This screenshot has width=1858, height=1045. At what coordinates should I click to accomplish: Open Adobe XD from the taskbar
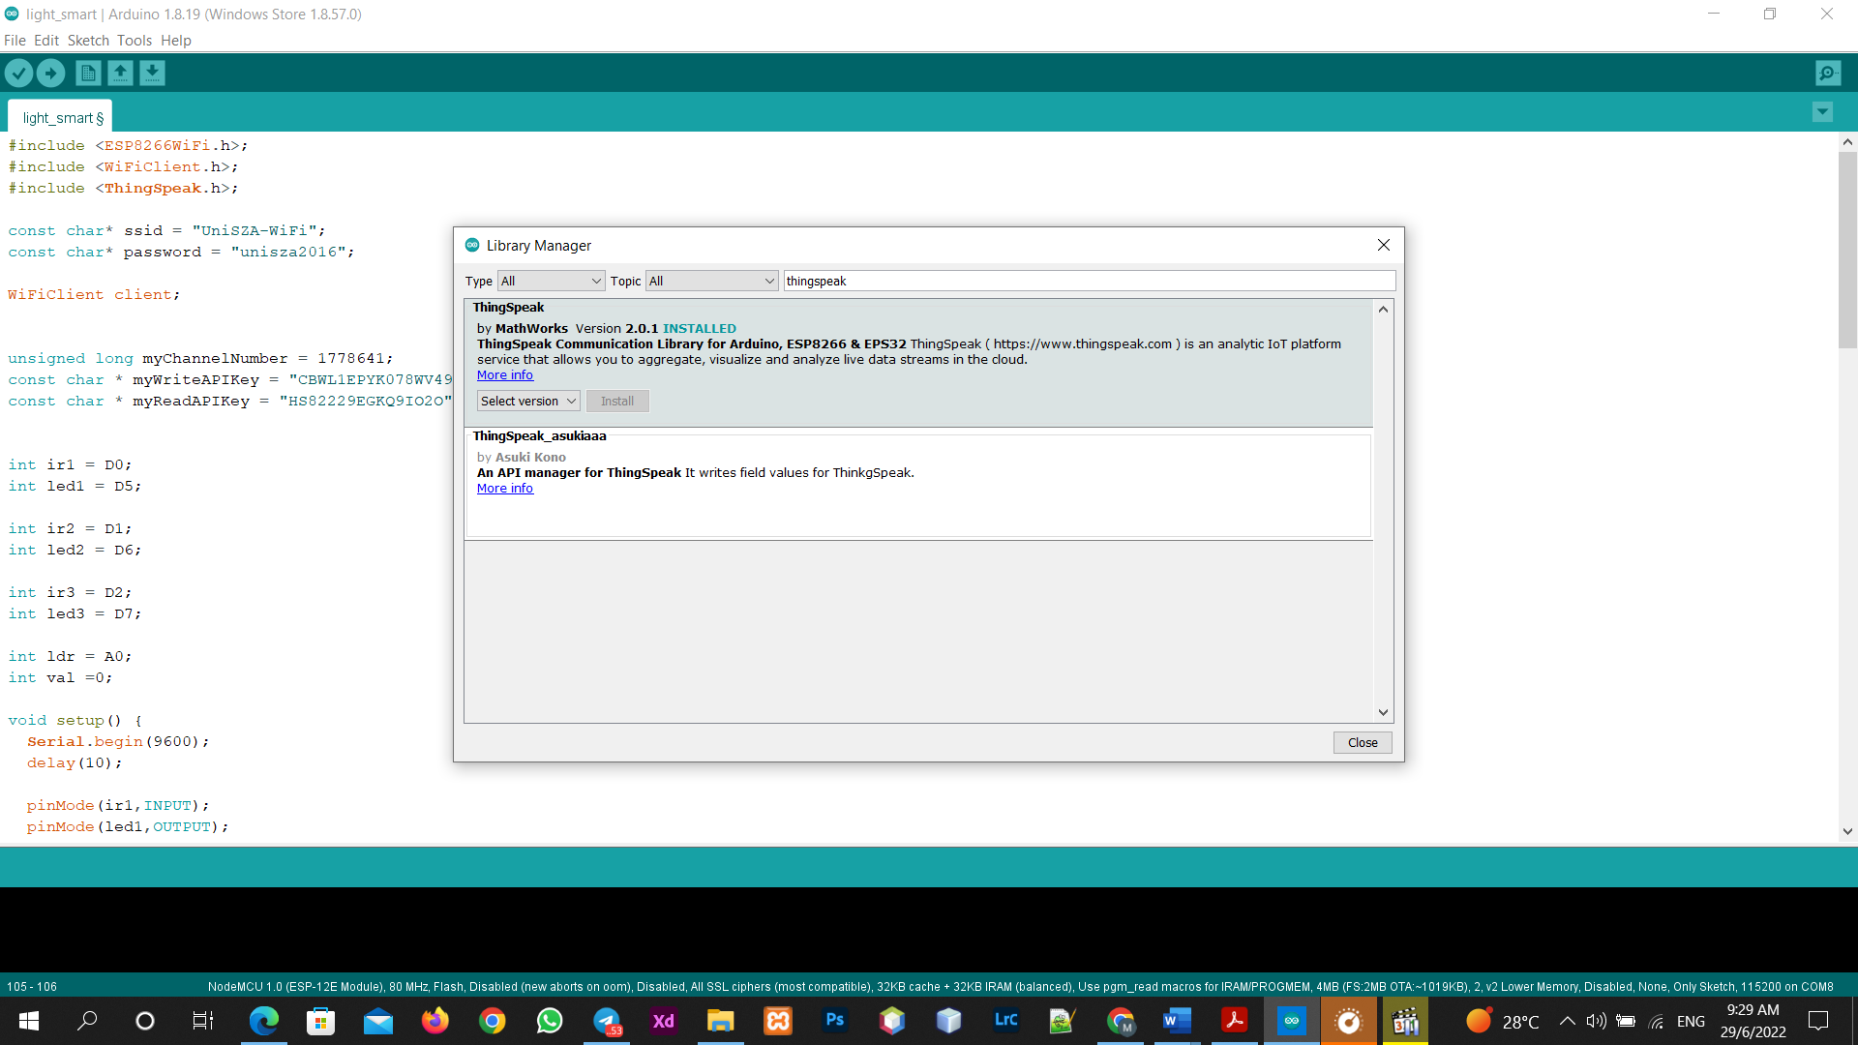tap(664, 1021)
